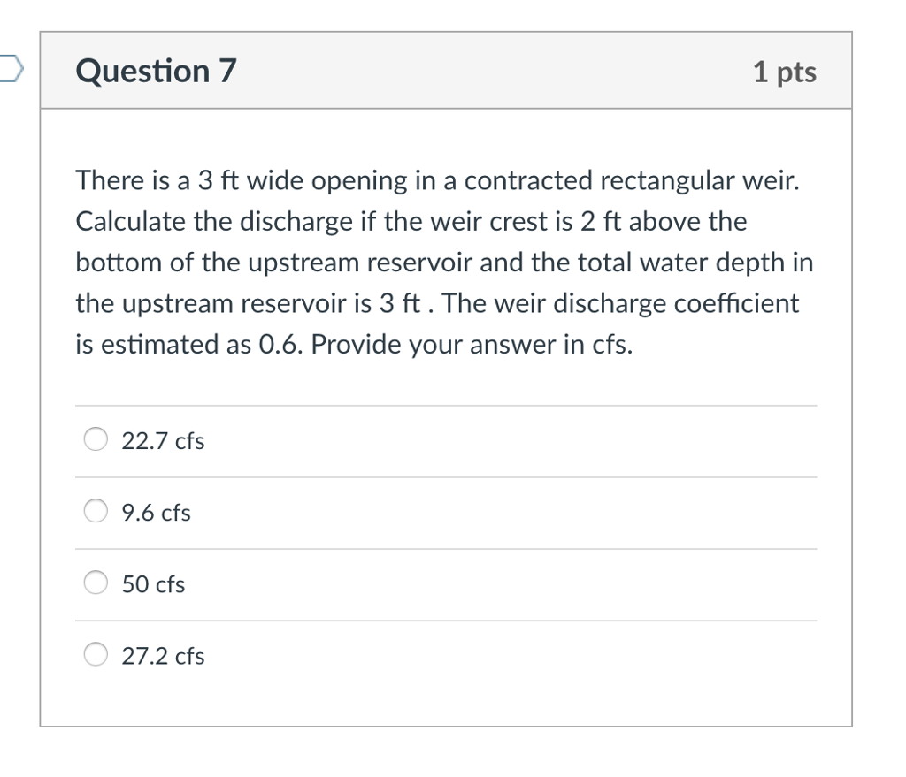Click the answer label reading 22.7 cfs

coord(163,440)
